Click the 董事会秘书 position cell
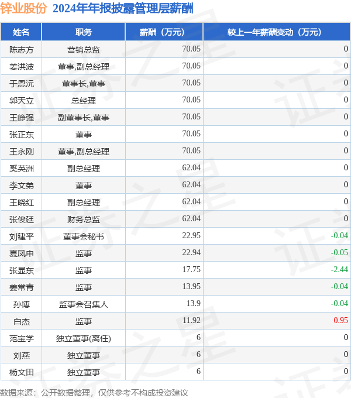The height and width of the screenshot is (398, 351). (84, 236)
